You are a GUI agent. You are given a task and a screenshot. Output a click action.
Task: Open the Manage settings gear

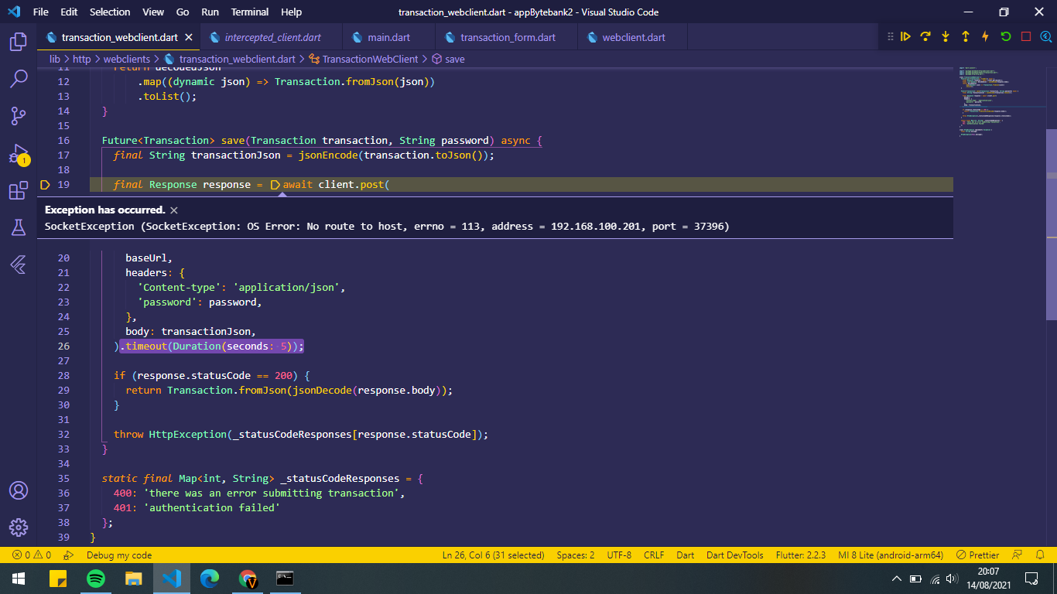(19, 527)
